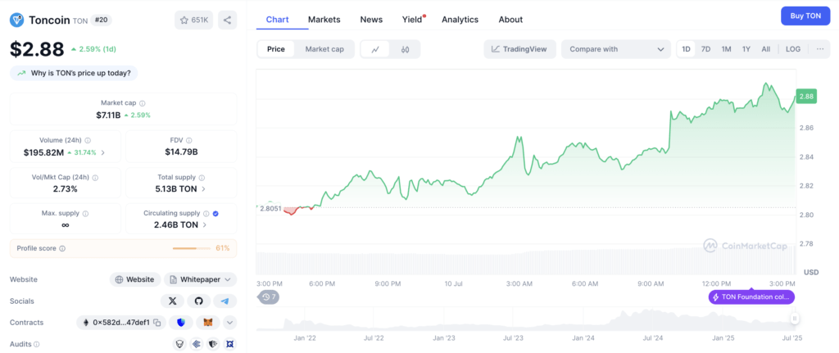839x353 pixels.
Task: Expand the Whitepaper dropdown
Action: (200, 279)
